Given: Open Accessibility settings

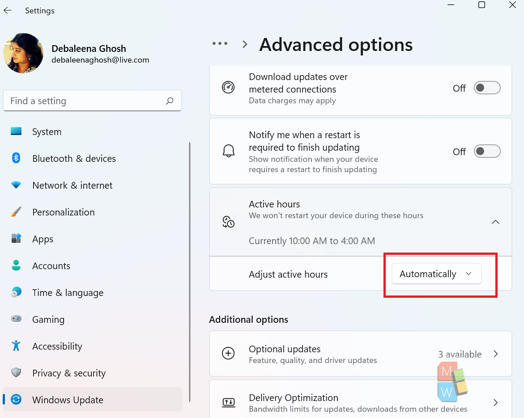Looking at the screenshot, I should click(92, 346).
